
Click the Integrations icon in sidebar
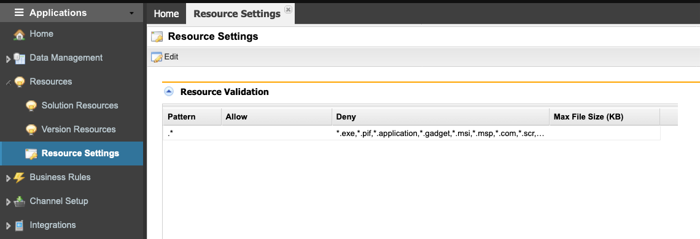pos(19,226)
